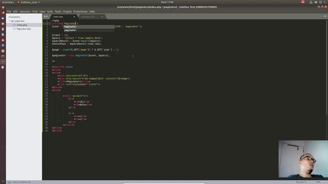The image size is (328, 184).
Task: Open the system menu arrow
Action: 324,2
